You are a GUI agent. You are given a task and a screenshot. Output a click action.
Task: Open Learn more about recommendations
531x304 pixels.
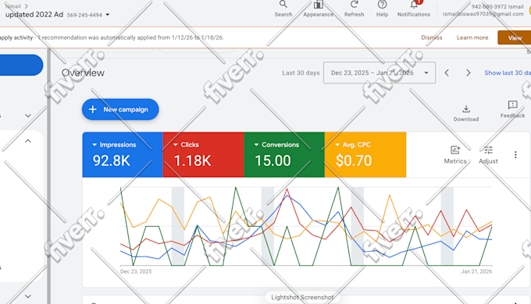472,37
